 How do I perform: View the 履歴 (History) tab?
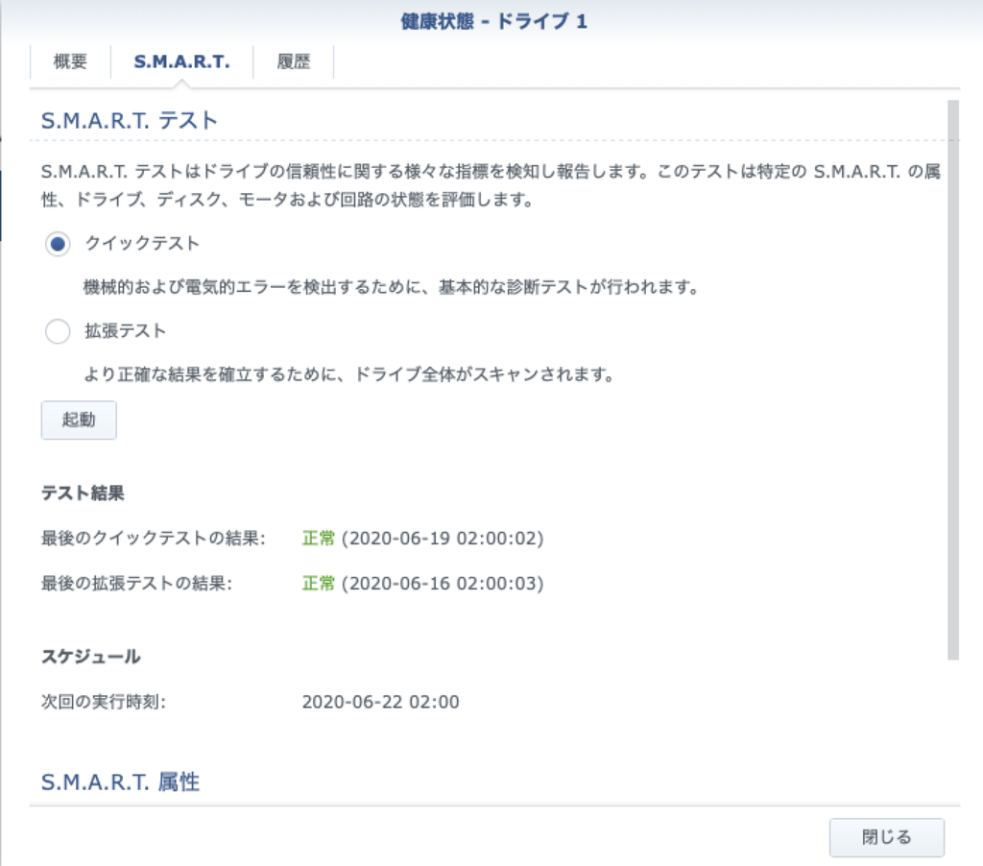point(293,61)
